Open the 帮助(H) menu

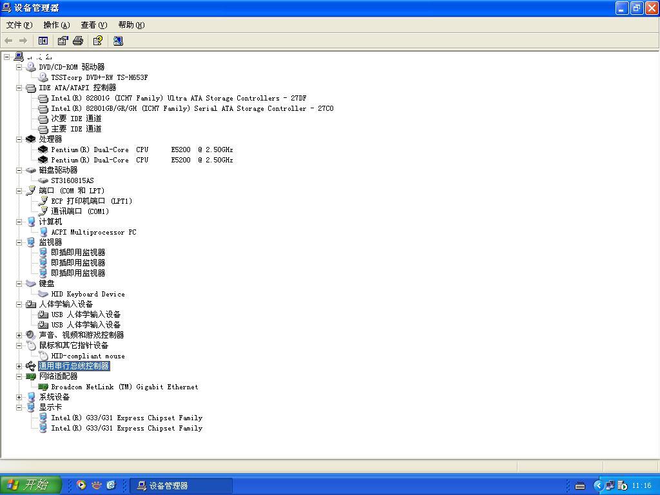tap(131, 25)
